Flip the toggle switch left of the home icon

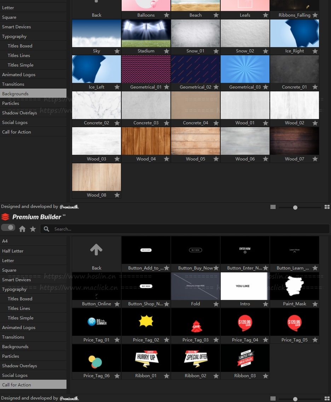coord(8,227)
